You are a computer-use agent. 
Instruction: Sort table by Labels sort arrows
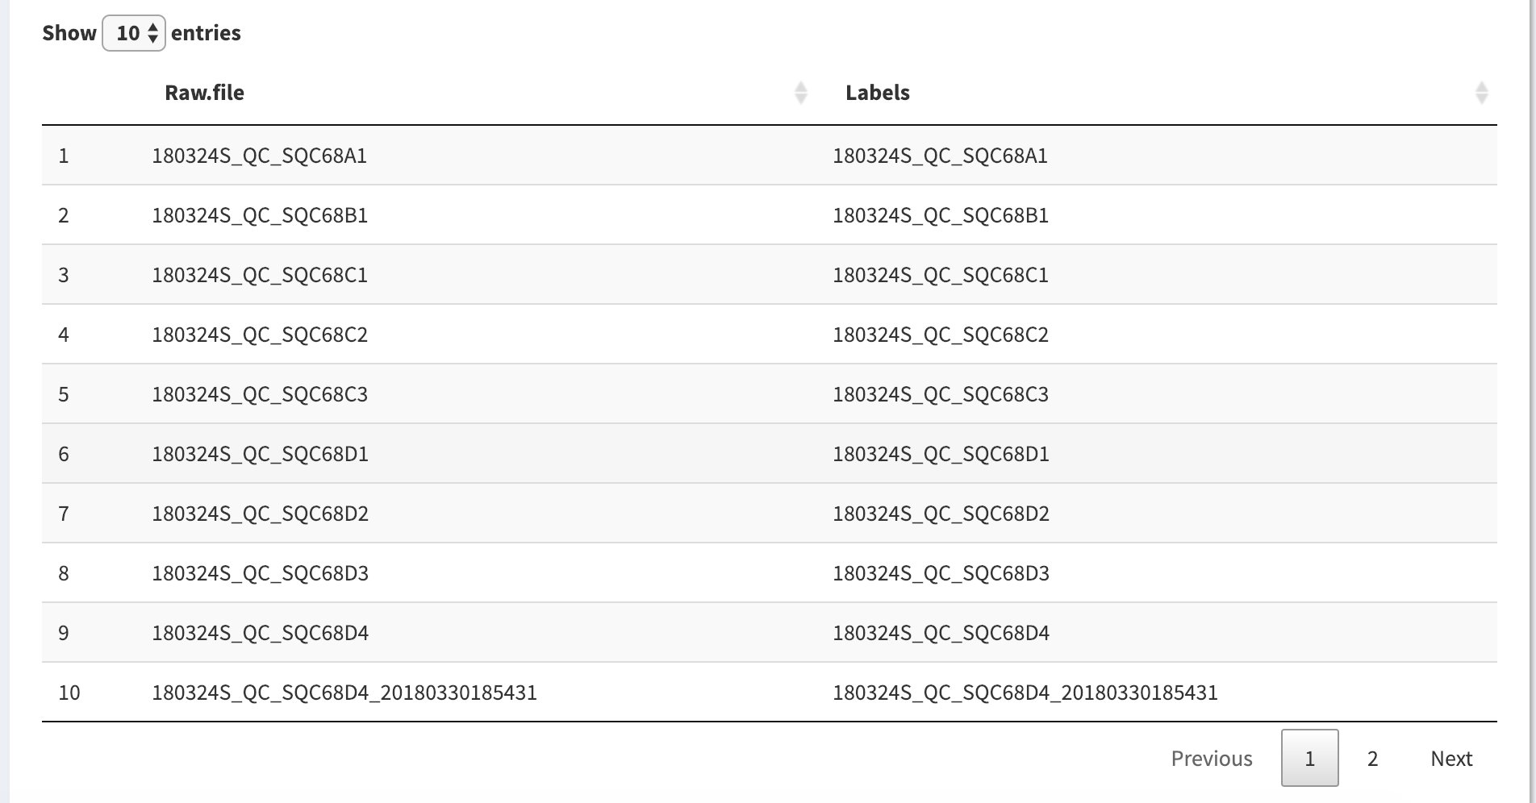click(1481, 93)
